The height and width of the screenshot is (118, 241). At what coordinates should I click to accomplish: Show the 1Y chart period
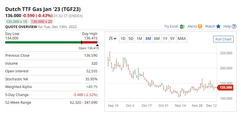coord(165,39)
